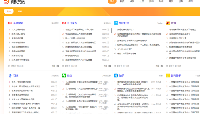The height and width of the screenshot is (114, 200).
Task: Open 知乎日报 item 旅行的意义是什么?
Action: (x=125, y=30)
